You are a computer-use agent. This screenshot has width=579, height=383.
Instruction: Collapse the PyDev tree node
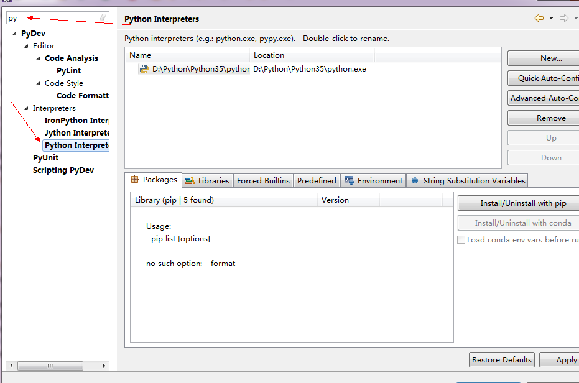[14, 34]
